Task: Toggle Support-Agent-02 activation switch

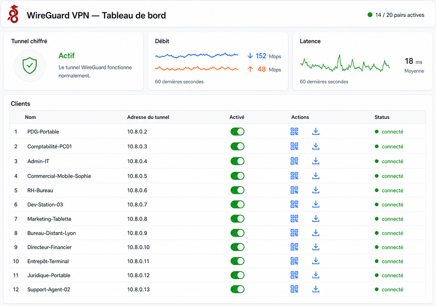Action: (238, 289)
